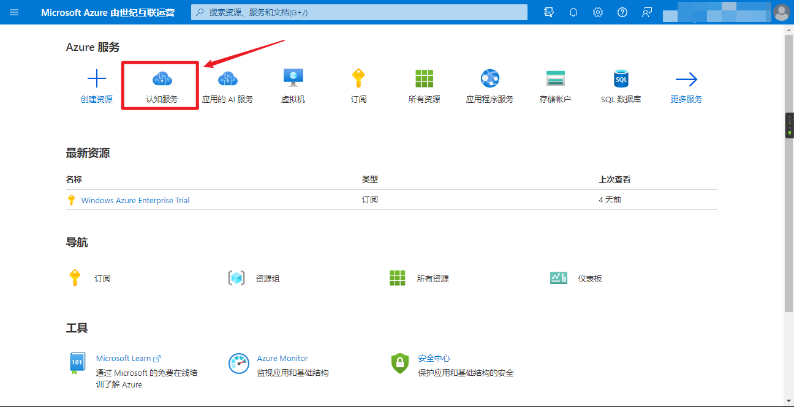Image resolution: width=794 pixels, height=407 pixels.
Task: Open the feedback icon in header
Action: (x=647, y=12)
